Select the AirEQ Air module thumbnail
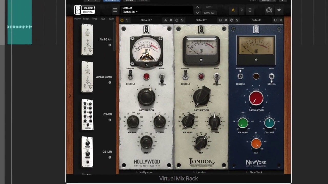 pos(87,39)
